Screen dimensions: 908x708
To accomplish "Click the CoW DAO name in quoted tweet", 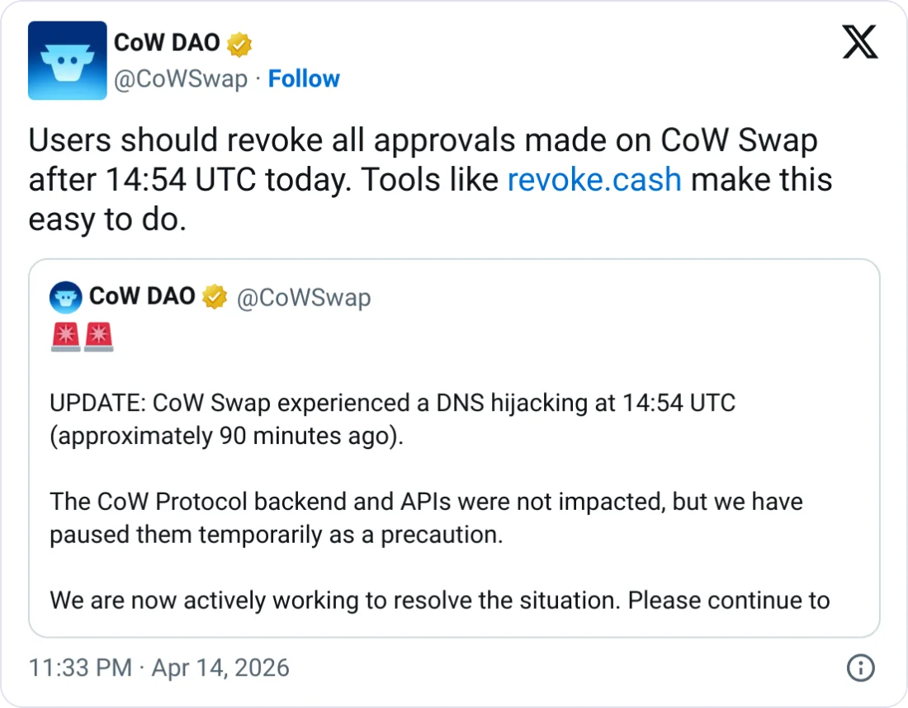I will pos(142,297).
